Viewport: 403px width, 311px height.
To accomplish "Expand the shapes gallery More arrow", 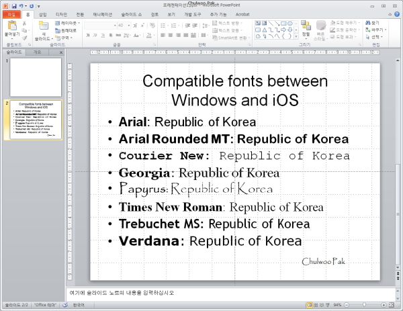I will (x=296, y=36).
